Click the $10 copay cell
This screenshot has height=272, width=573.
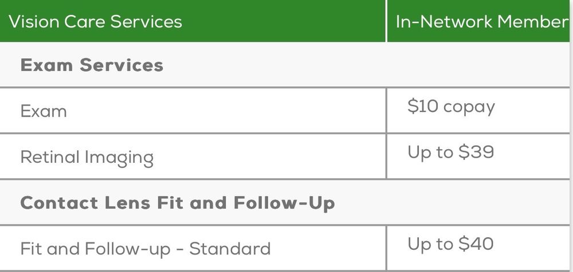(x=451, y=107)
